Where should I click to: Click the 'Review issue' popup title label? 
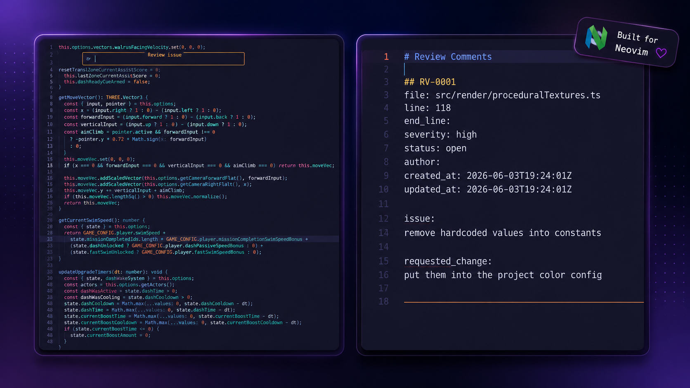[164, 55]
